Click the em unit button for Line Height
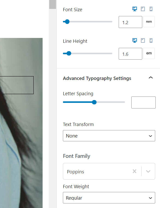 [149, 53]
